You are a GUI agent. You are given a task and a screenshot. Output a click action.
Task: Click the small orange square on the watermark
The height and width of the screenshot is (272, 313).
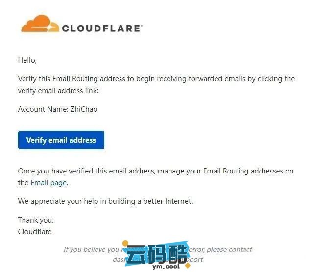tap(125, 242)
